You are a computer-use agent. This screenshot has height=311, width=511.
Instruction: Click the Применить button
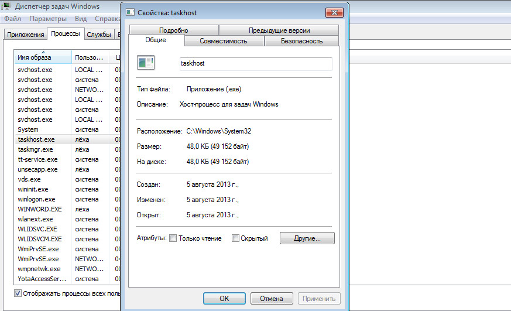click(319, 299)
